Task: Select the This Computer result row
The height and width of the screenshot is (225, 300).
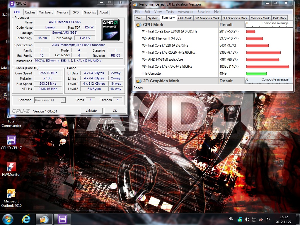Action: (x=214, y=74)
